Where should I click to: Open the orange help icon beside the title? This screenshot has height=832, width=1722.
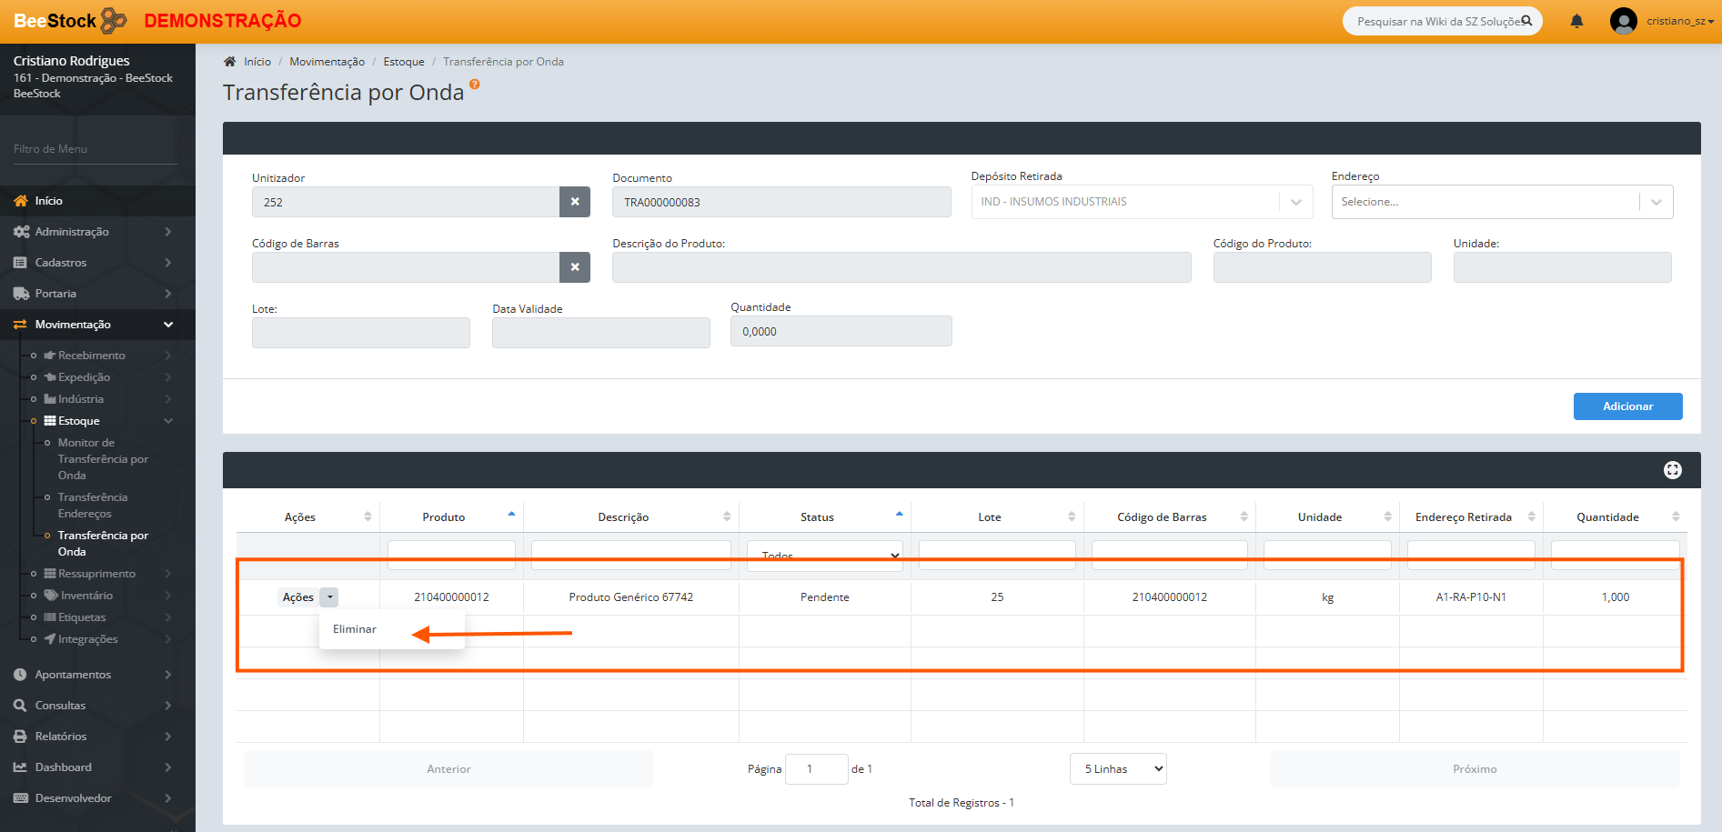point(474,85)
